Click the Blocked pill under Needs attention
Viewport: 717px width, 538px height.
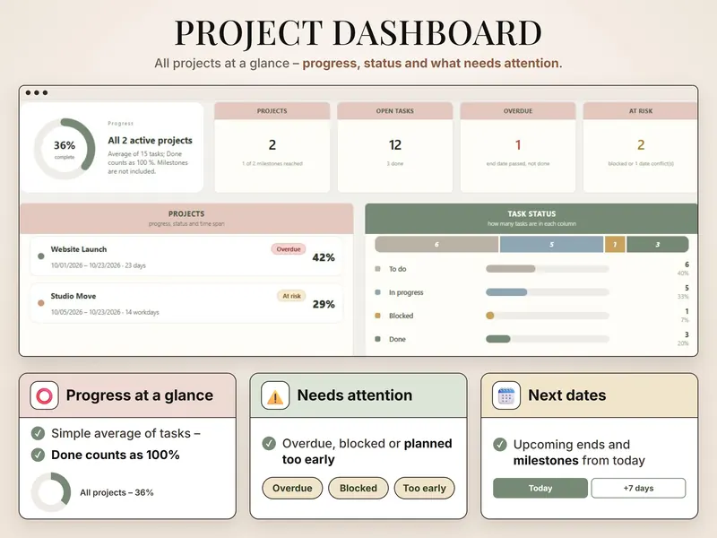tap(358, 488)
